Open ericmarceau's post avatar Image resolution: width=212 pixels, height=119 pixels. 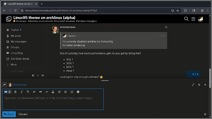click(x=55, y=30)
